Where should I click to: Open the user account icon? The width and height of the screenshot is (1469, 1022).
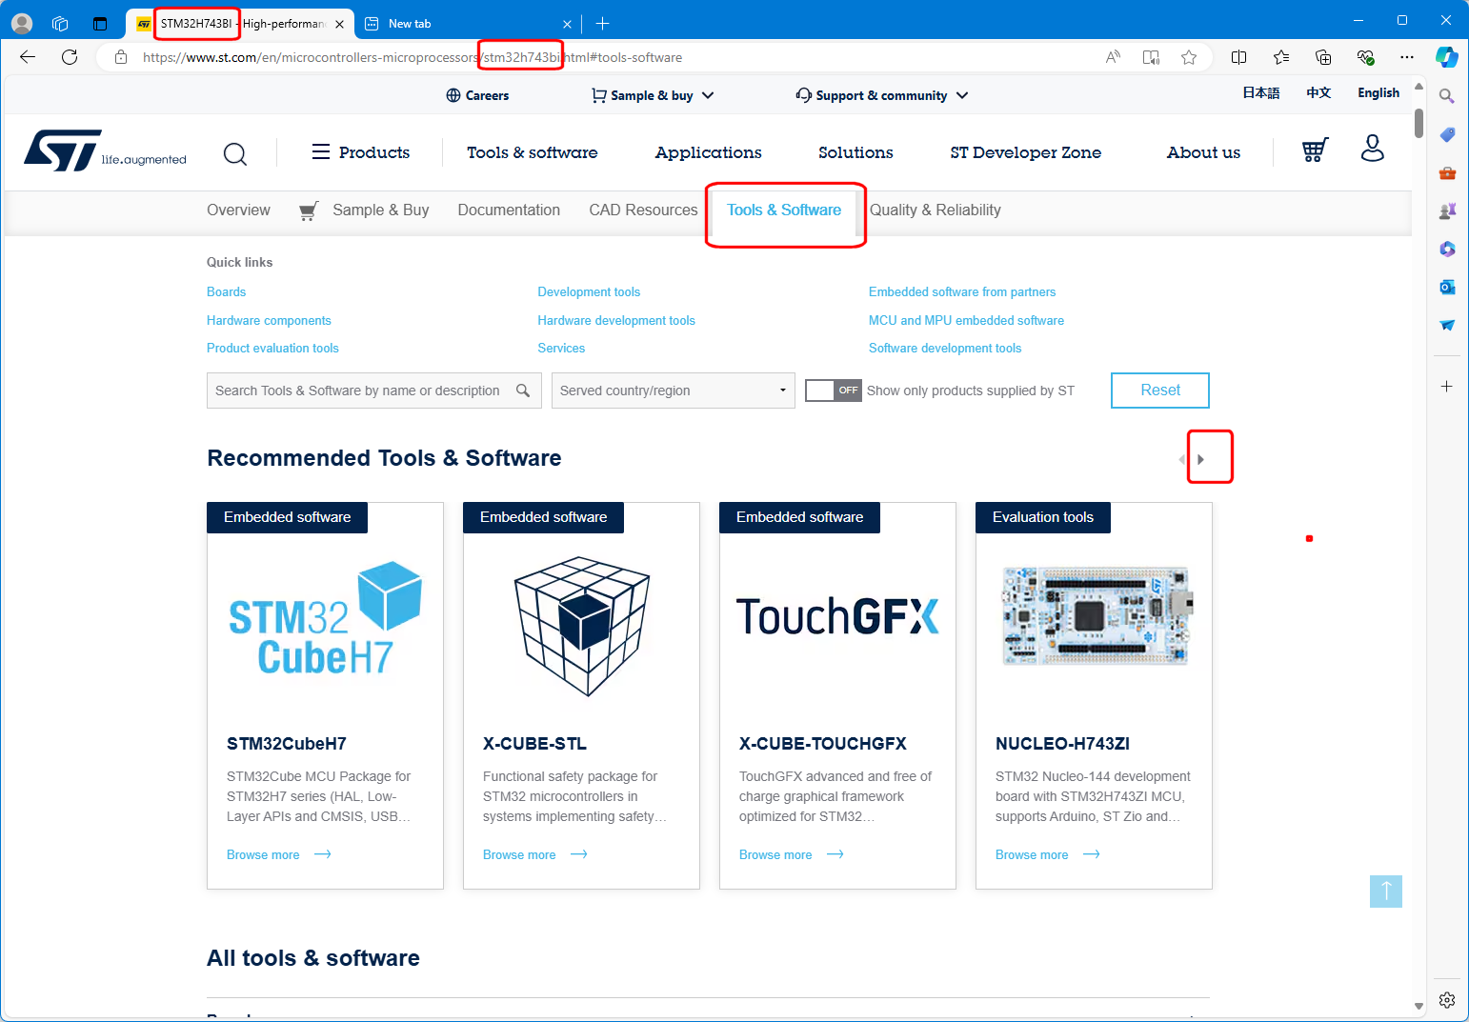point(1372,150)
